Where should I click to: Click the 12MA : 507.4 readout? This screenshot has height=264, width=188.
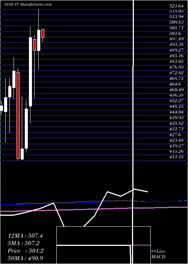coord(25,236)
